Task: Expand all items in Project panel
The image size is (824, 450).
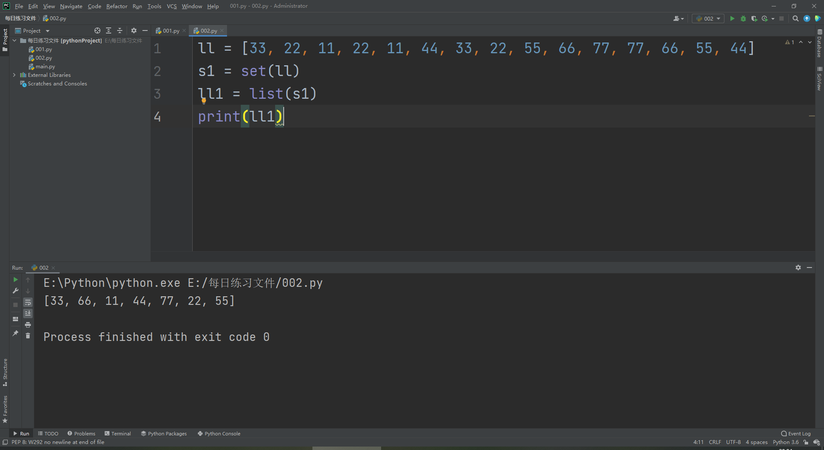Action: pyautogui.click(x=109, y=30)
